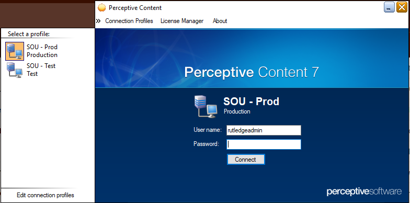This screenshot has width=410, height=203.
Task: Focus the User name input field
Action: click(264, 130)
